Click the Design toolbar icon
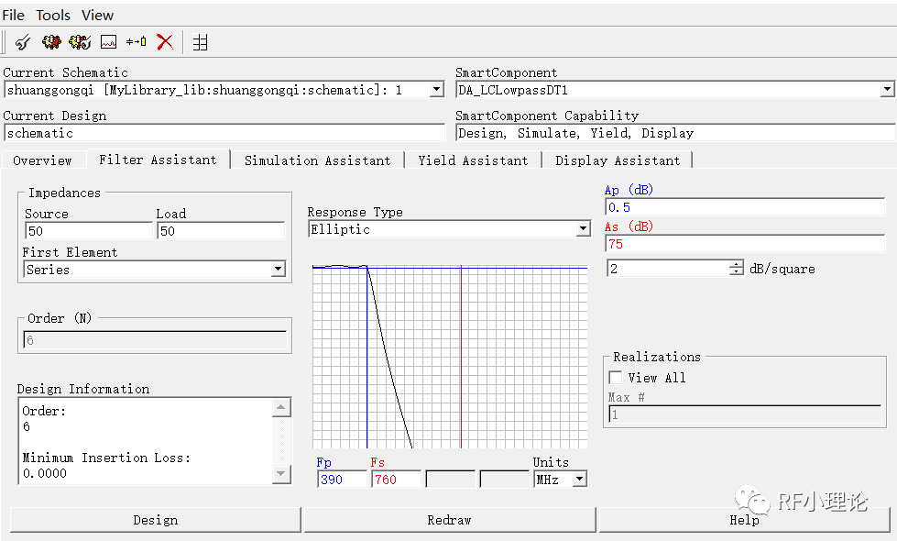 point(22,42)
